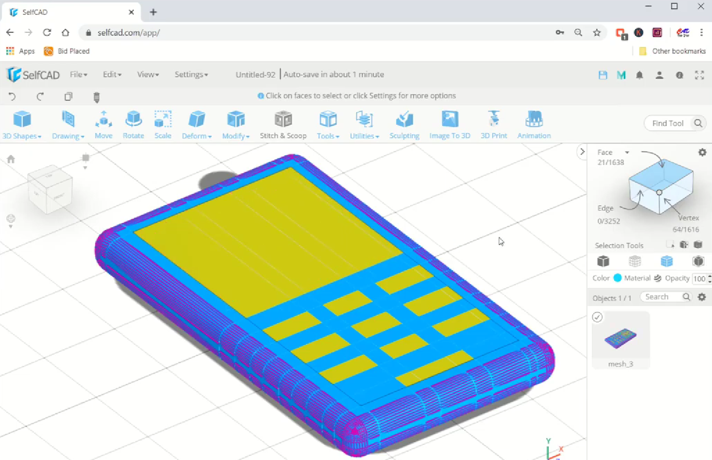Expand camera options below view pin
The height and width of the screenshot is (460, 712).
85,168
